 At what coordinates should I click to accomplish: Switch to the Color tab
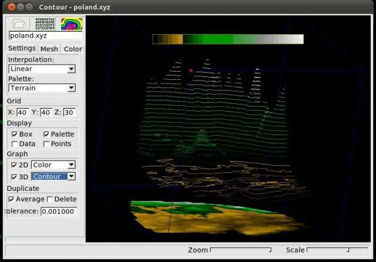pyautogui.click(x=73, y=49)
